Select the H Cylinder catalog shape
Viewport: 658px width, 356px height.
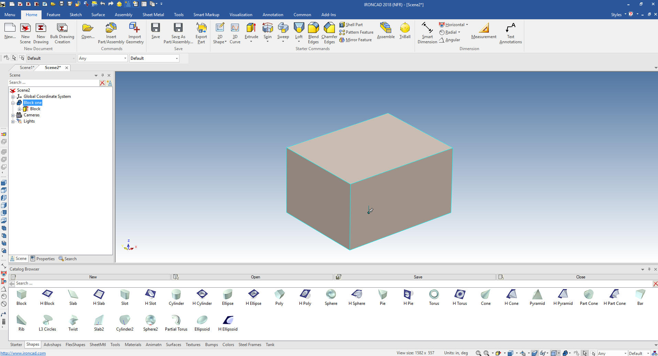tap(202, 297)
